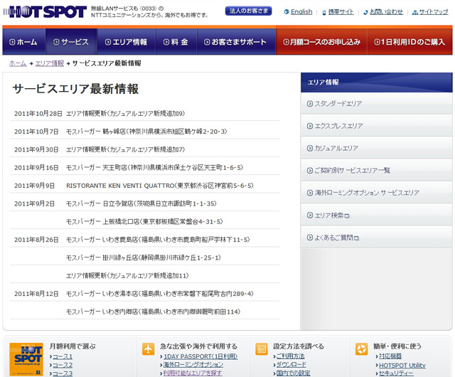Click the モスバーガー 鶴ヶ峰店 entry

coord(146,132)
